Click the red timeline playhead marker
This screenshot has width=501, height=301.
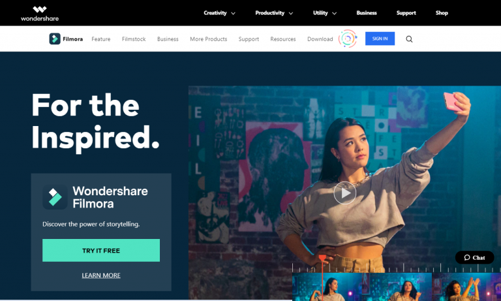[x=322, y=258]
